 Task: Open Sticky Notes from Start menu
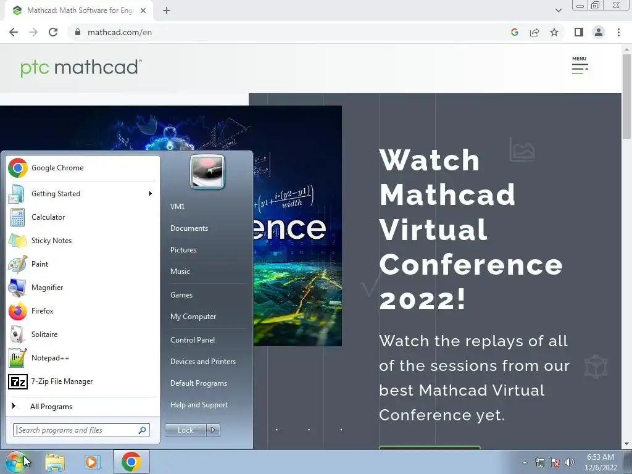[83, 241]
